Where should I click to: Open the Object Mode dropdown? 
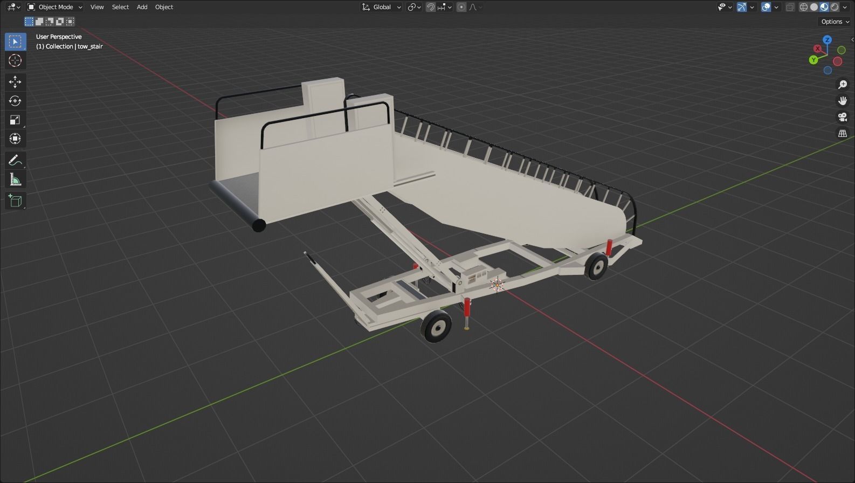coord(55,7)
